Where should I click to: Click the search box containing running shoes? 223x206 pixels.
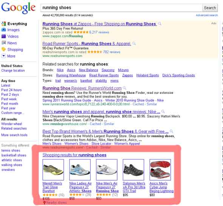click(121, 8)
